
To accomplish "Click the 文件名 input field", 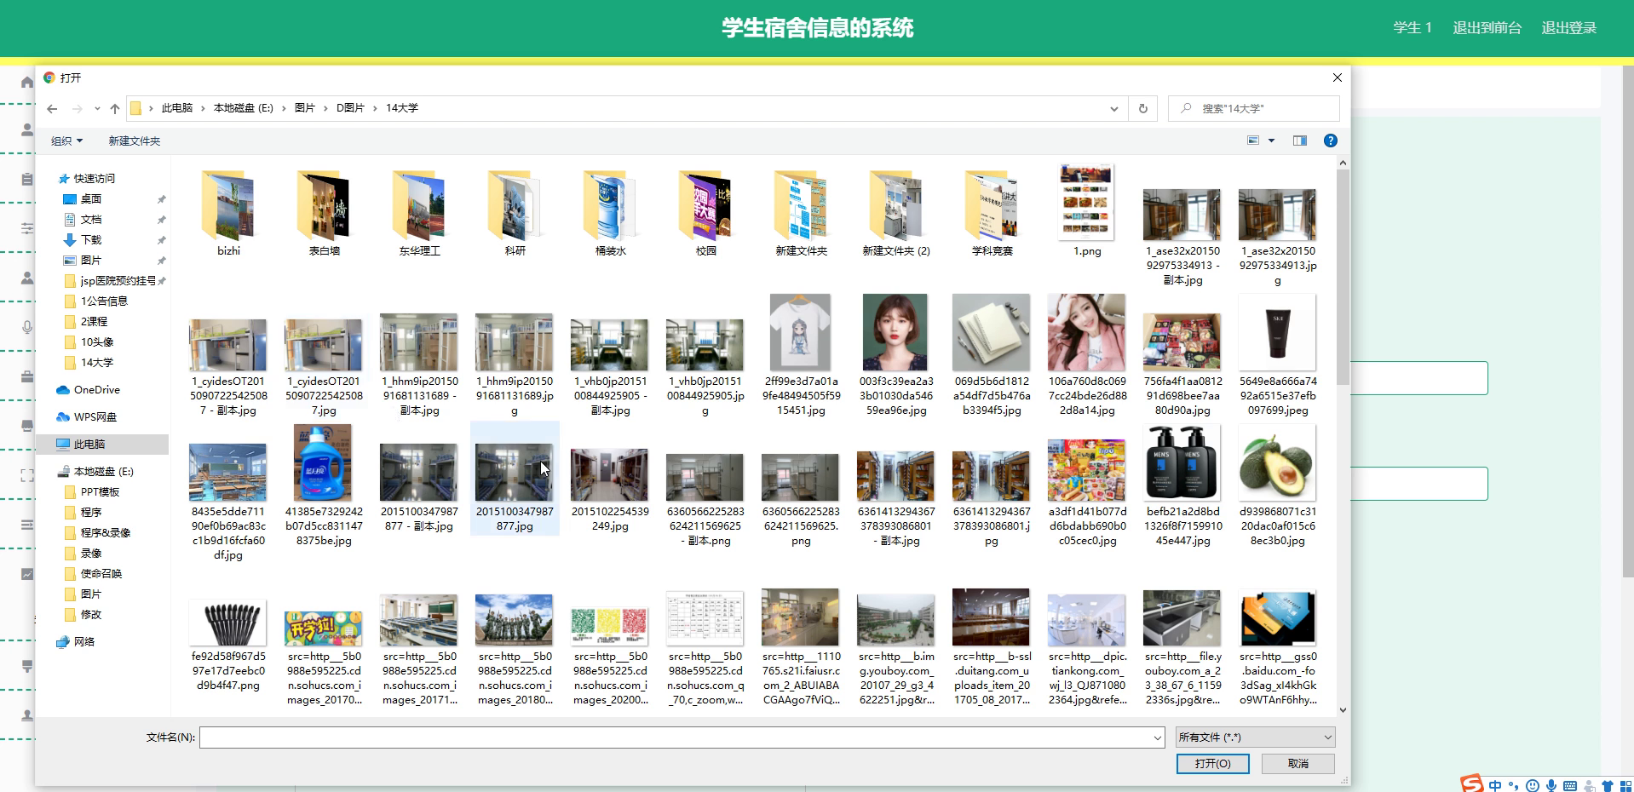I will pos(675,737).
